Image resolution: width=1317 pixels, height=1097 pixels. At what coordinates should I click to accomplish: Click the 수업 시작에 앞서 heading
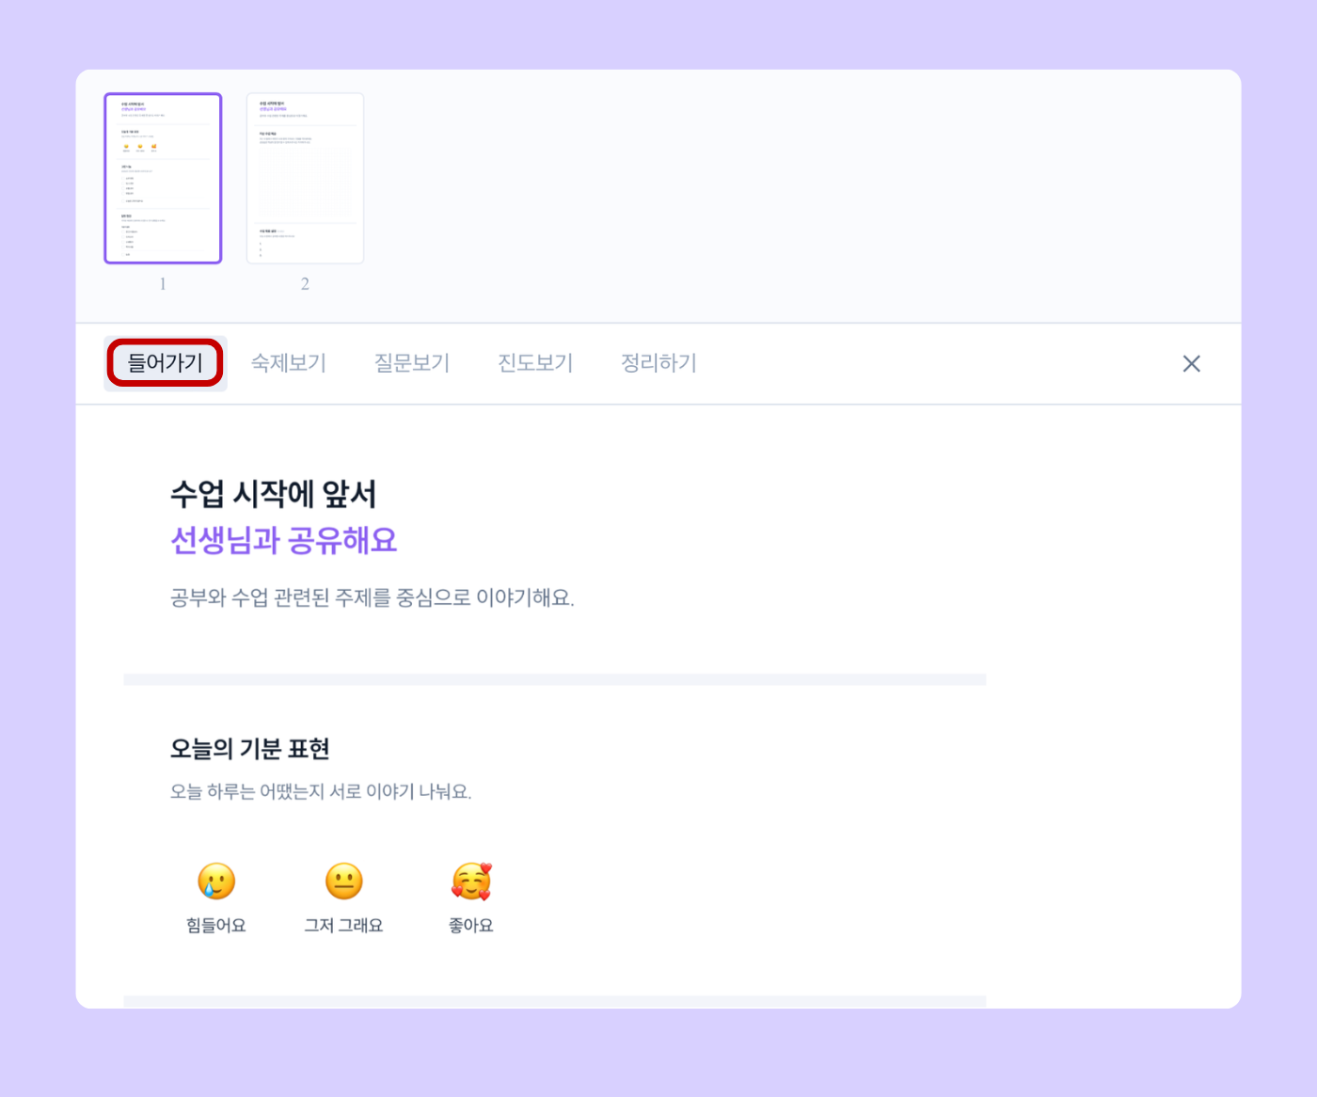point(274,494)
